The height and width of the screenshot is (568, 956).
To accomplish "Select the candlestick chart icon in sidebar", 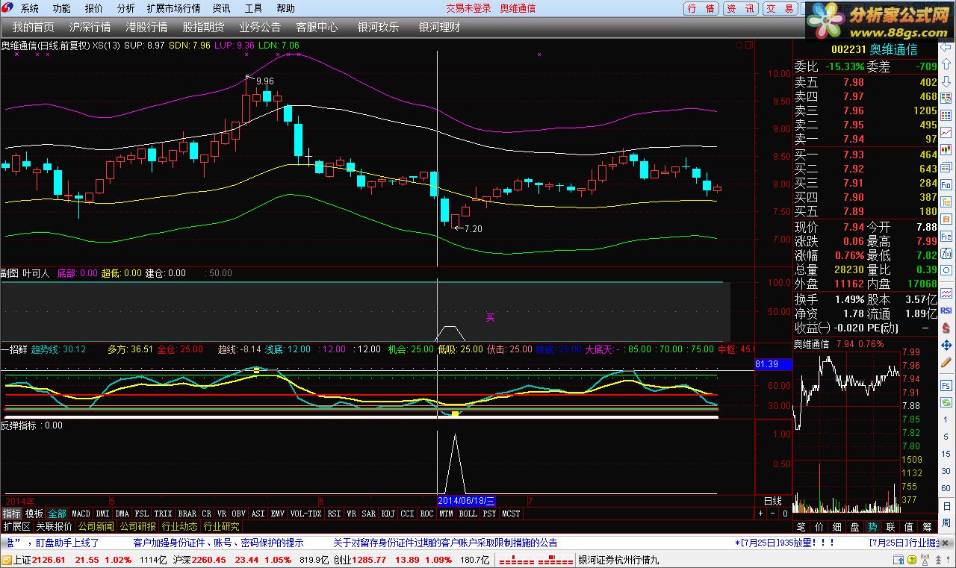I will tap(946, 150).
